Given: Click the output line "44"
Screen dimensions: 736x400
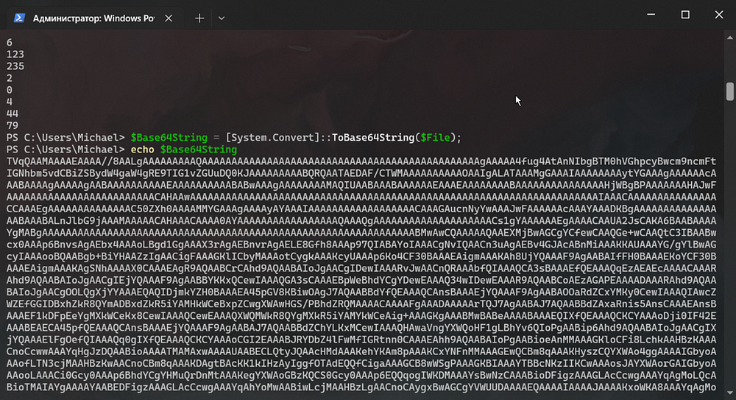Looking at the screenshot, I should tap(13, 113).
